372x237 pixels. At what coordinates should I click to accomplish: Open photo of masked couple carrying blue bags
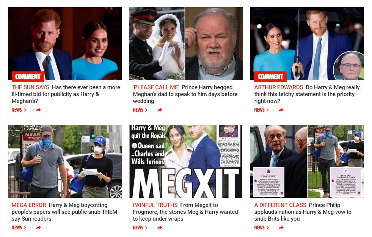pyautogui.click(x=65, y=161)
